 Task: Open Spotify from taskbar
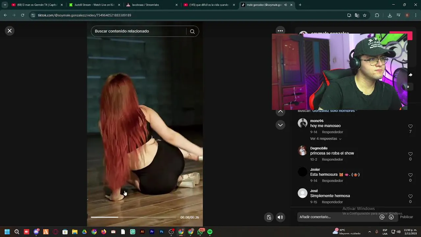pyautogui.click(x=210, y=232)
